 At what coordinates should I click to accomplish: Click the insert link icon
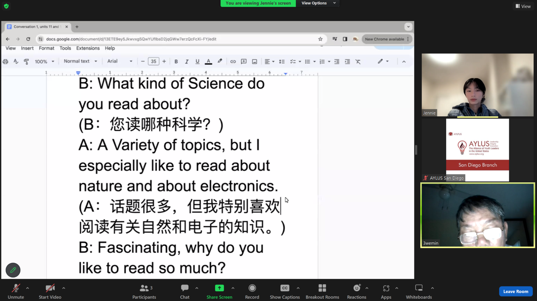point(233,61)
